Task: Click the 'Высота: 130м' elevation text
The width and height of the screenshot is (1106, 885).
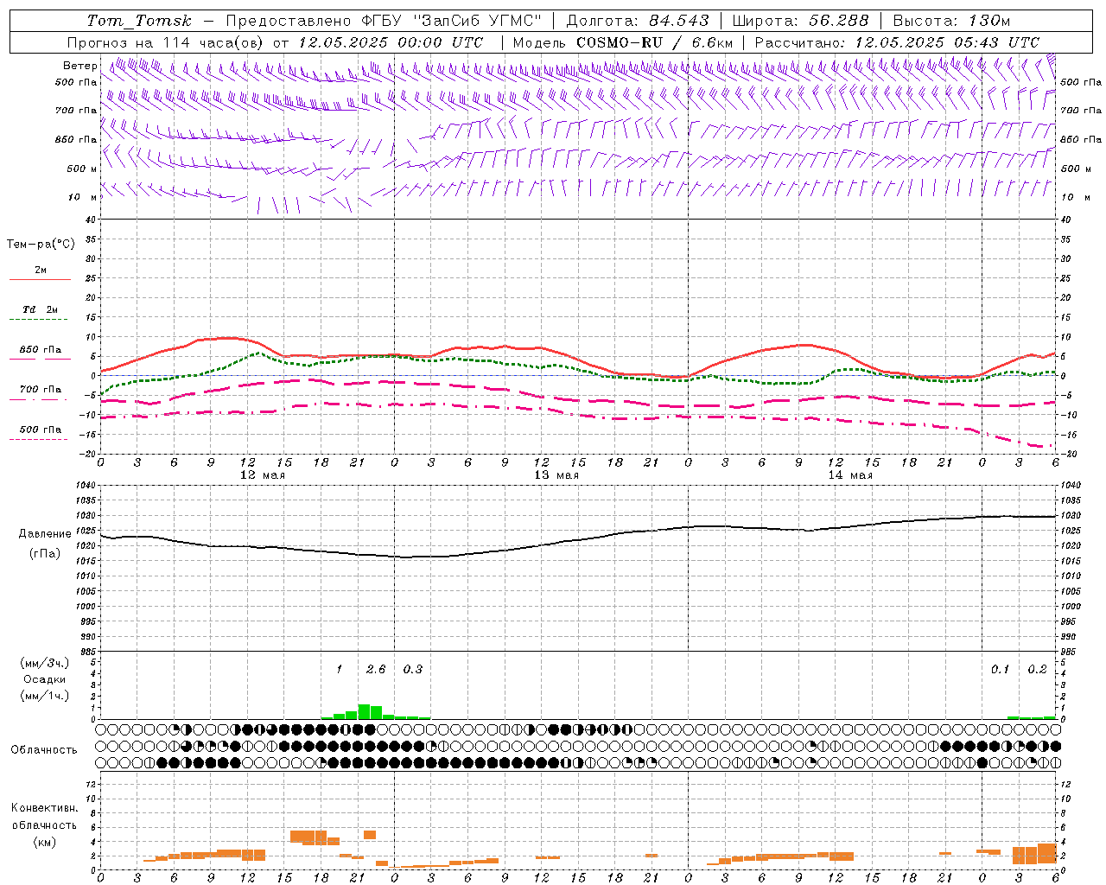Action: [951, 21]
